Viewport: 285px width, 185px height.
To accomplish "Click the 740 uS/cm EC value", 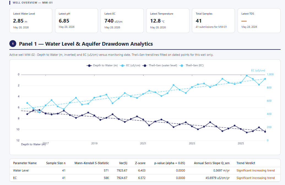I will pyautogui.click(x=113, y=21).
